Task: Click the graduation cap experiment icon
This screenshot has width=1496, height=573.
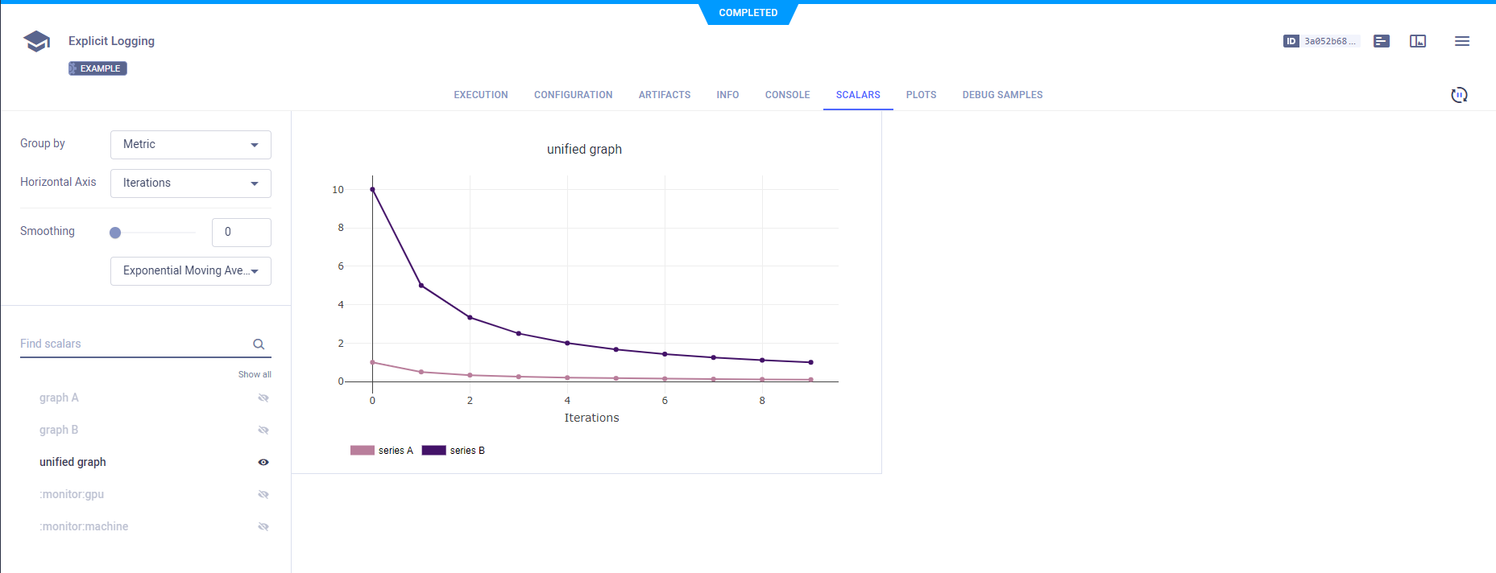Action: 36,41
